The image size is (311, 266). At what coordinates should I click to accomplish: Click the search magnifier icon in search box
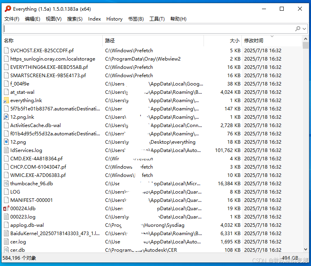pyautogui.click(x=298, y=28)
